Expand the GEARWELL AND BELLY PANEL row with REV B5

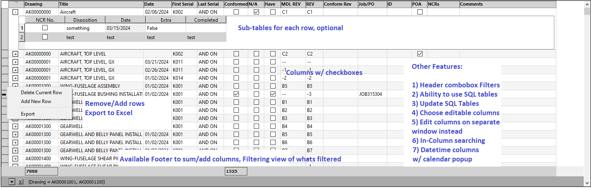(15, 134)
